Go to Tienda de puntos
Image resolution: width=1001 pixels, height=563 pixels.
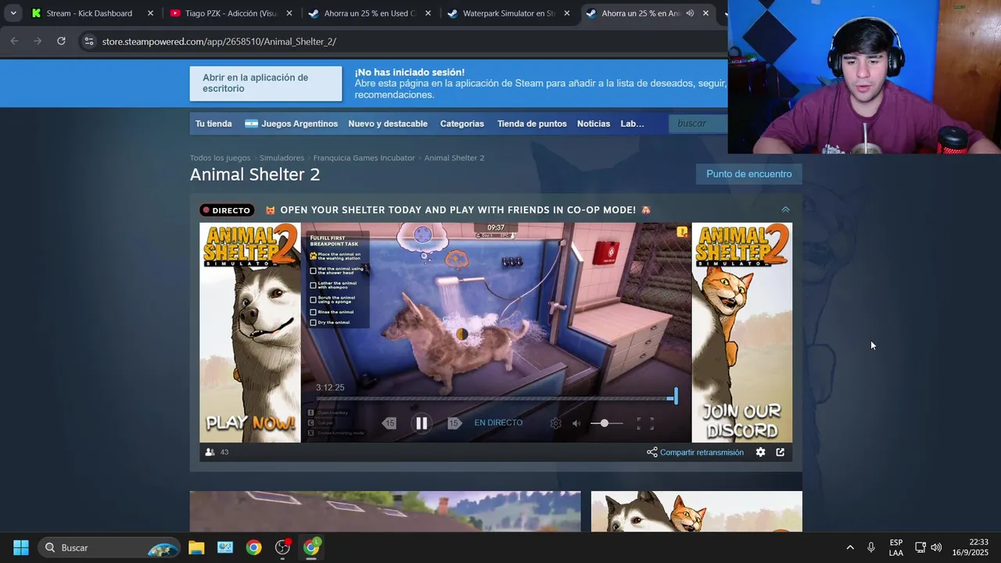[532, 124]
